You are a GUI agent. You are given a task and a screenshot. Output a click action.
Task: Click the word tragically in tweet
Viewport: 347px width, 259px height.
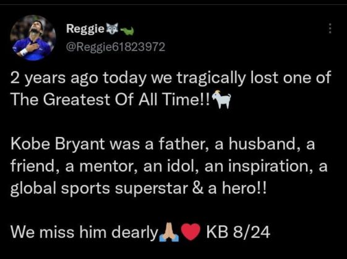(x=211, y=78)
